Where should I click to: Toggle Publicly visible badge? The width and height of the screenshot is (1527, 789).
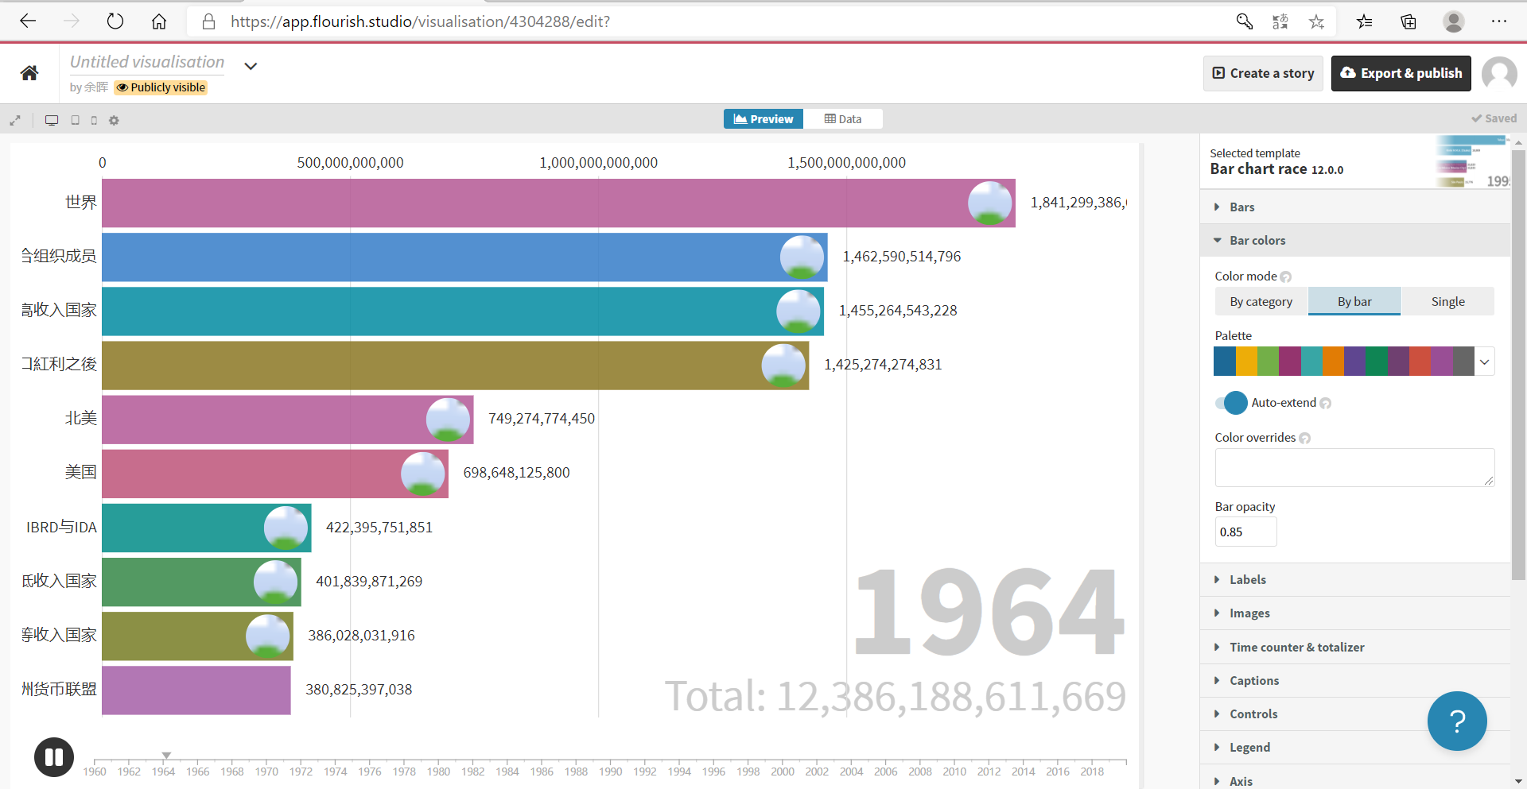161,87
